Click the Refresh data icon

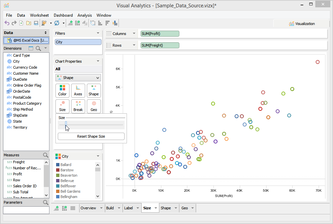tap(57, 23)
